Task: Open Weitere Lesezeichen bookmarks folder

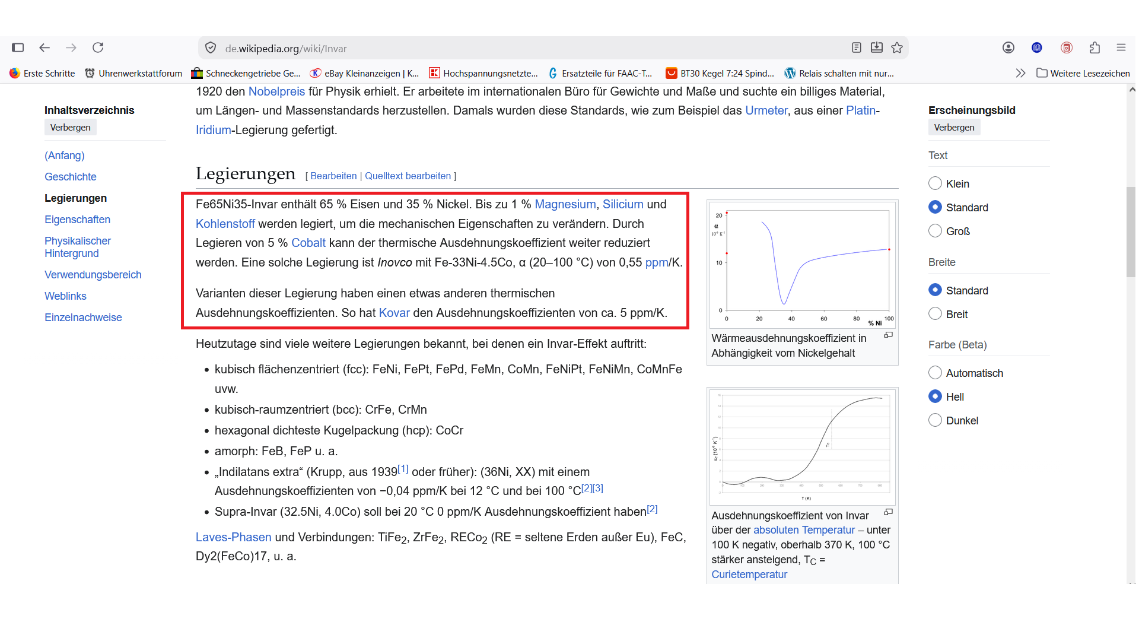Action: (1083, 73)
